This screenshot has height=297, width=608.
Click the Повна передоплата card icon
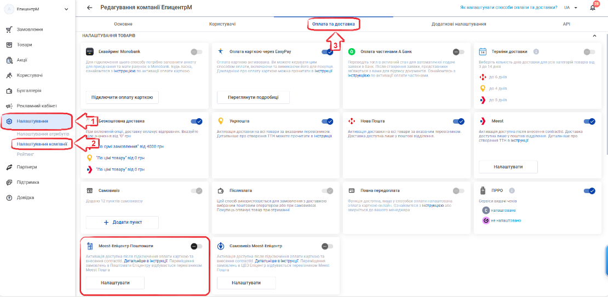tap(352, 190)
